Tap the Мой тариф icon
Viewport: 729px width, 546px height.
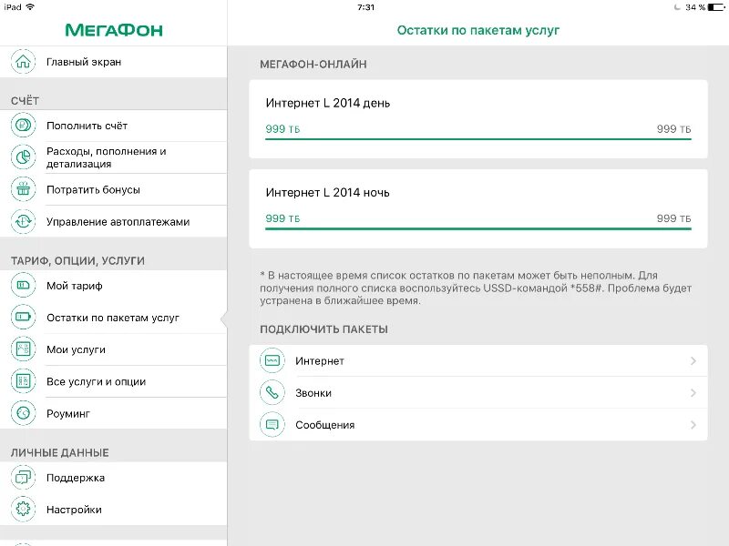(24, 286)
